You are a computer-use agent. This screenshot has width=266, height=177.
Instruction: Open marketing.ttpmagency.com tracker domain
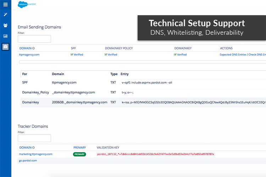coord(35,154)
